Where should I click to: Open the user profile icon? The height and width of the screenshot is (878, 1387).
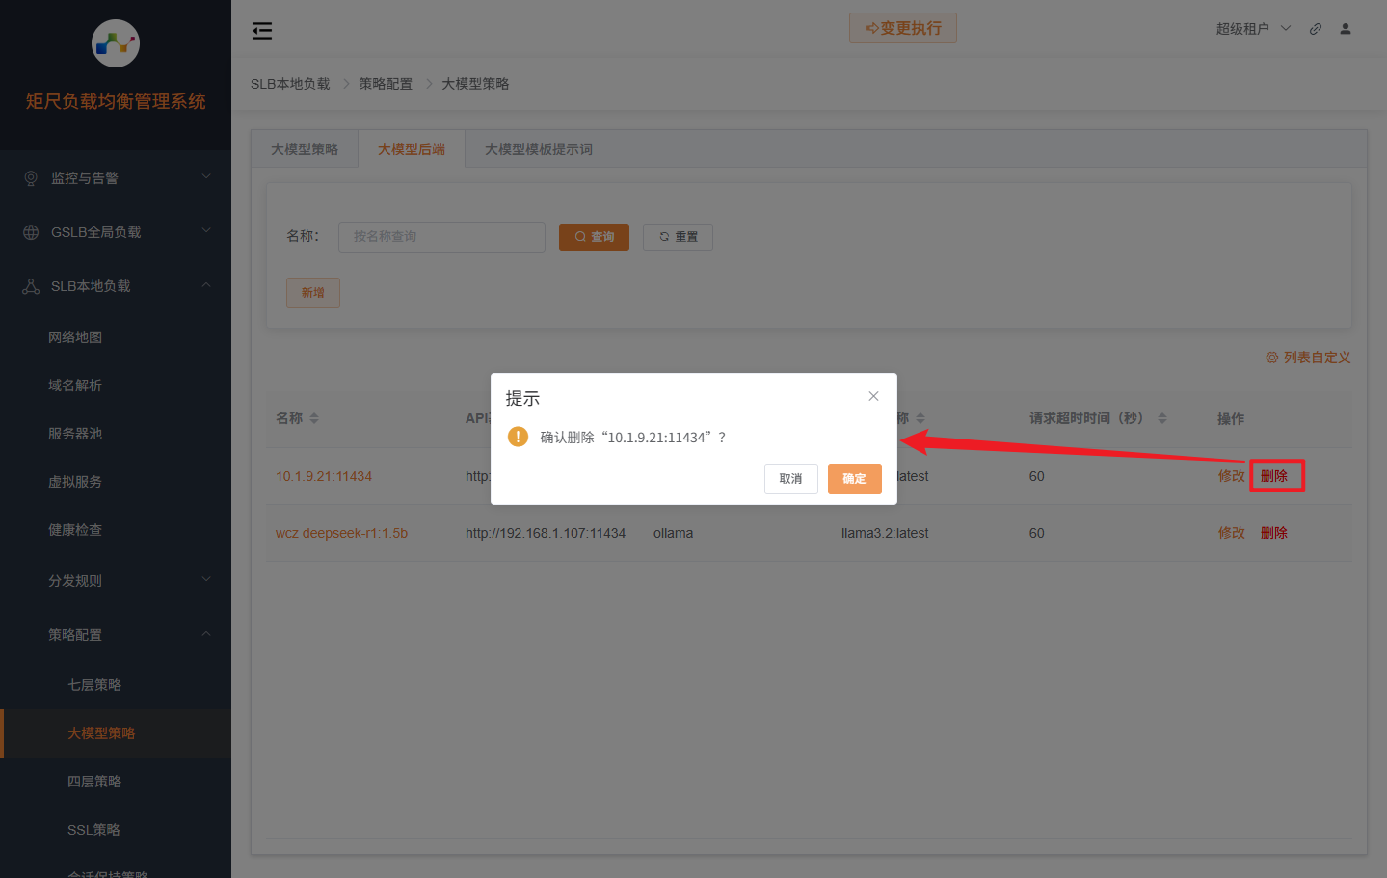[1346, 29]
